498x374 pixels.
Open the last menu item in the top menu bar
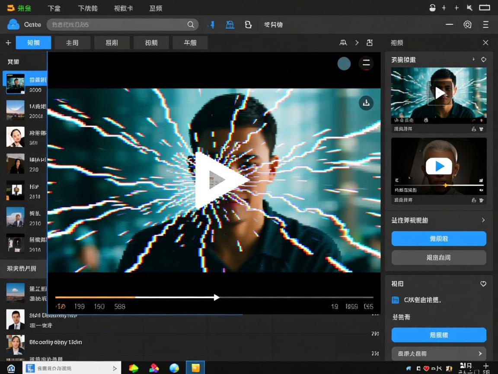(x=156, y=8)
